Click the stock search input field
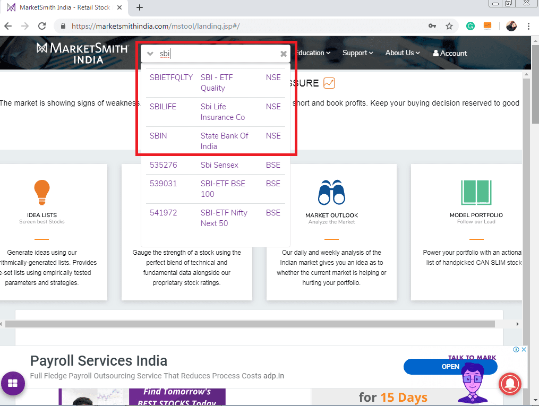Image resolution: width=539 pixels, height=406 pixels. point(217,54)
